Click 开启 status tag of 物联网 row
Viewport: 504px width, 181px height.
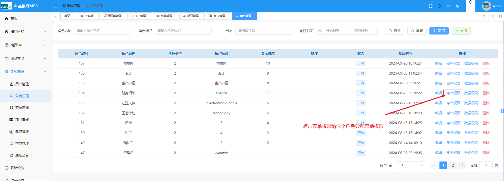[x=361, y=63]
